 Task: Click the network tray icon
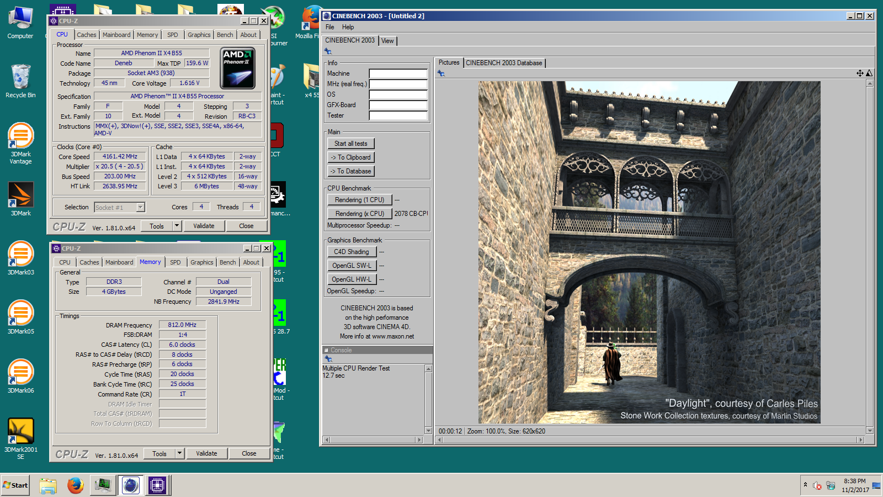pyautogui.click(x=831, y=485)
